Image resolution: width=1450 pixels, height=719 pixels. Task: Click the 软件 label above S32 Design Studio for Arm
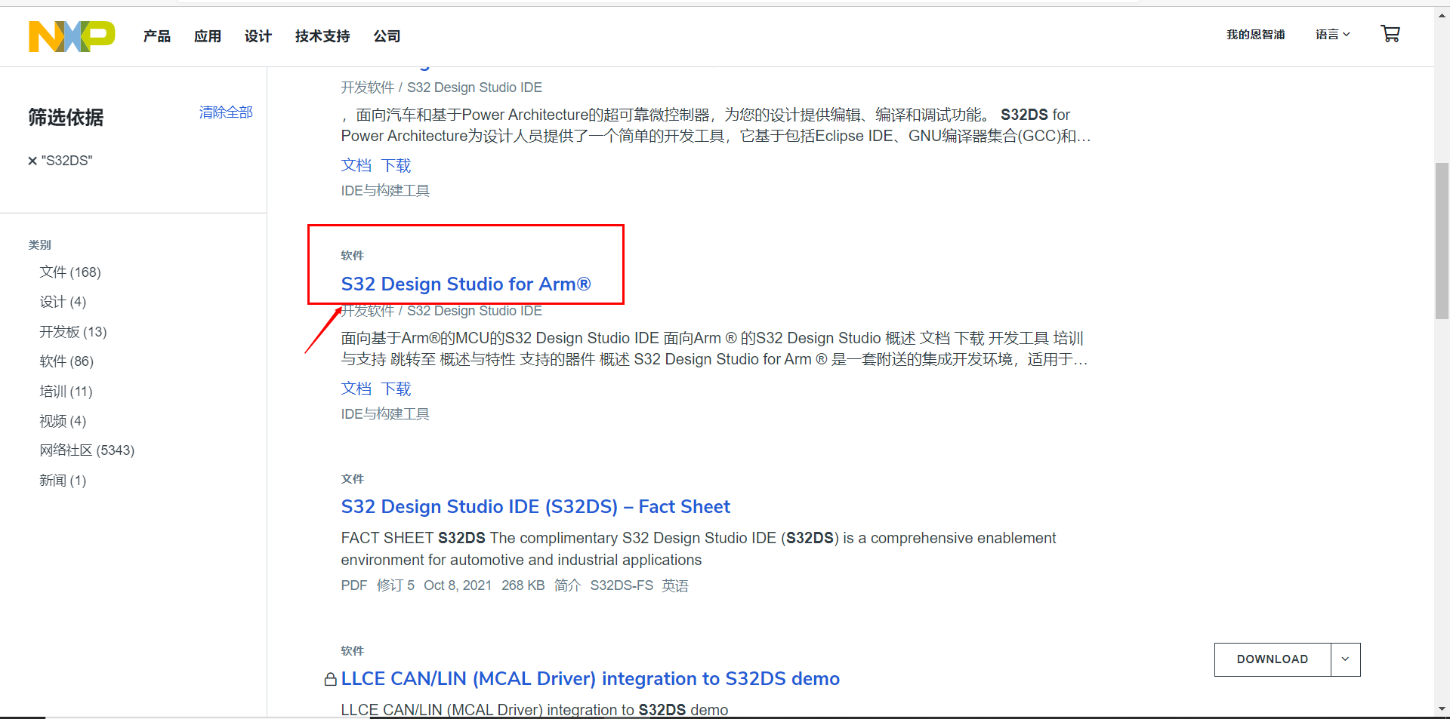(352, 256)
